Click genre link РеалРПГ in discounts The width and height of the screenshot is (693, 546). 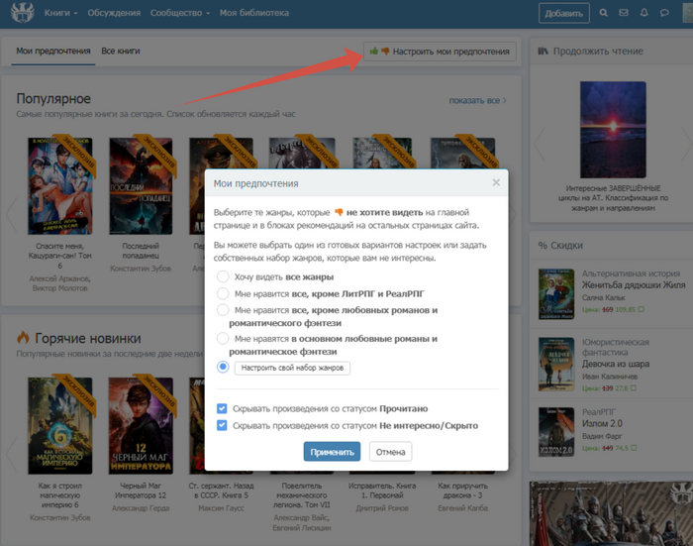pos(598,412)
